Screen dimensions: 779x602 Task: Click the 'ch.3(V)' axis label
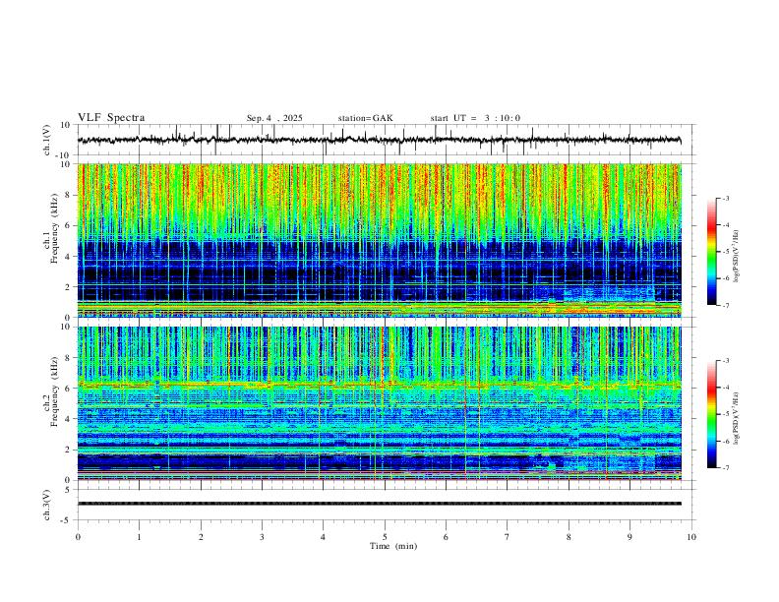pyautogui.click(x=47, y=506)
